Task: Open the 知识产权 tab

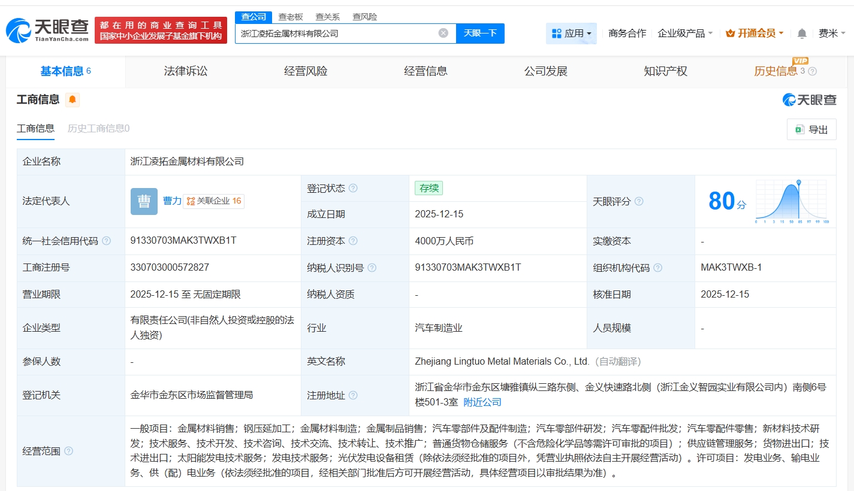Action: coord(665,71)
